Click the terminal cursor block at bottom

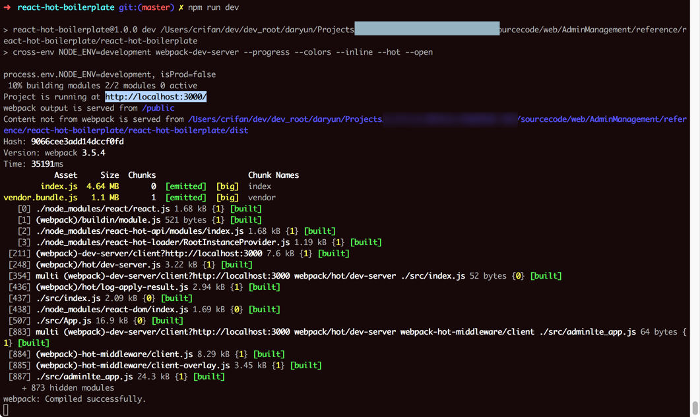coord(6,410)
